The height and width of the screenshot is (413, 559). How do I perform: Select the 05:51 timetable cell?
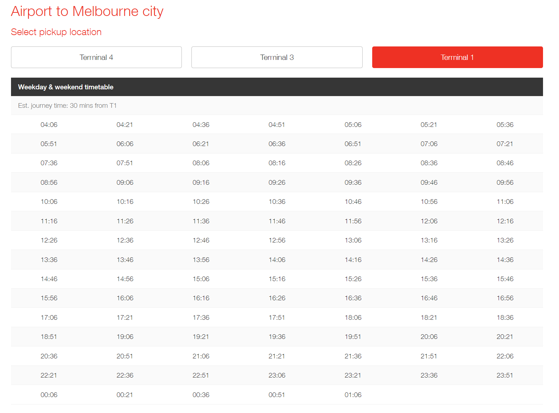point(49,144)
